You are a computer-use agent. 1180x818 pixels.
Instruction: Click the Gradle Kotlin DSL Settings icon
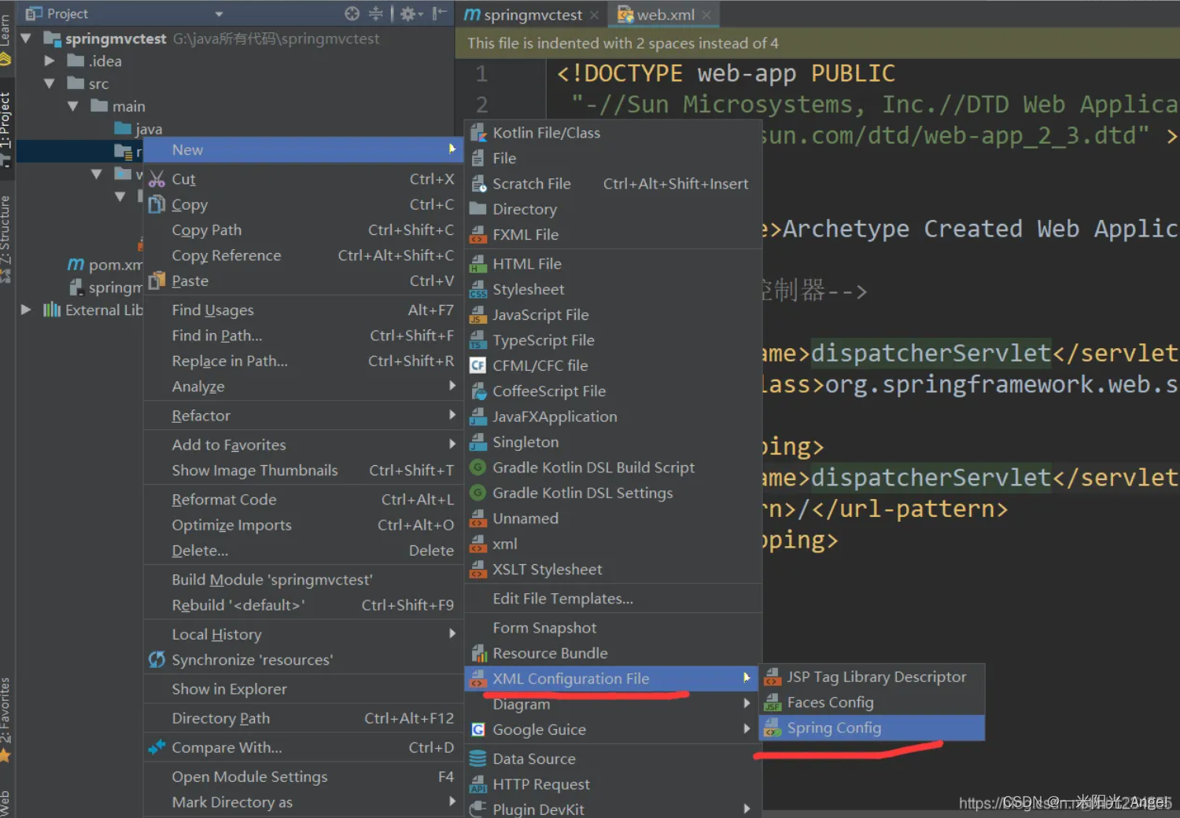478,493
